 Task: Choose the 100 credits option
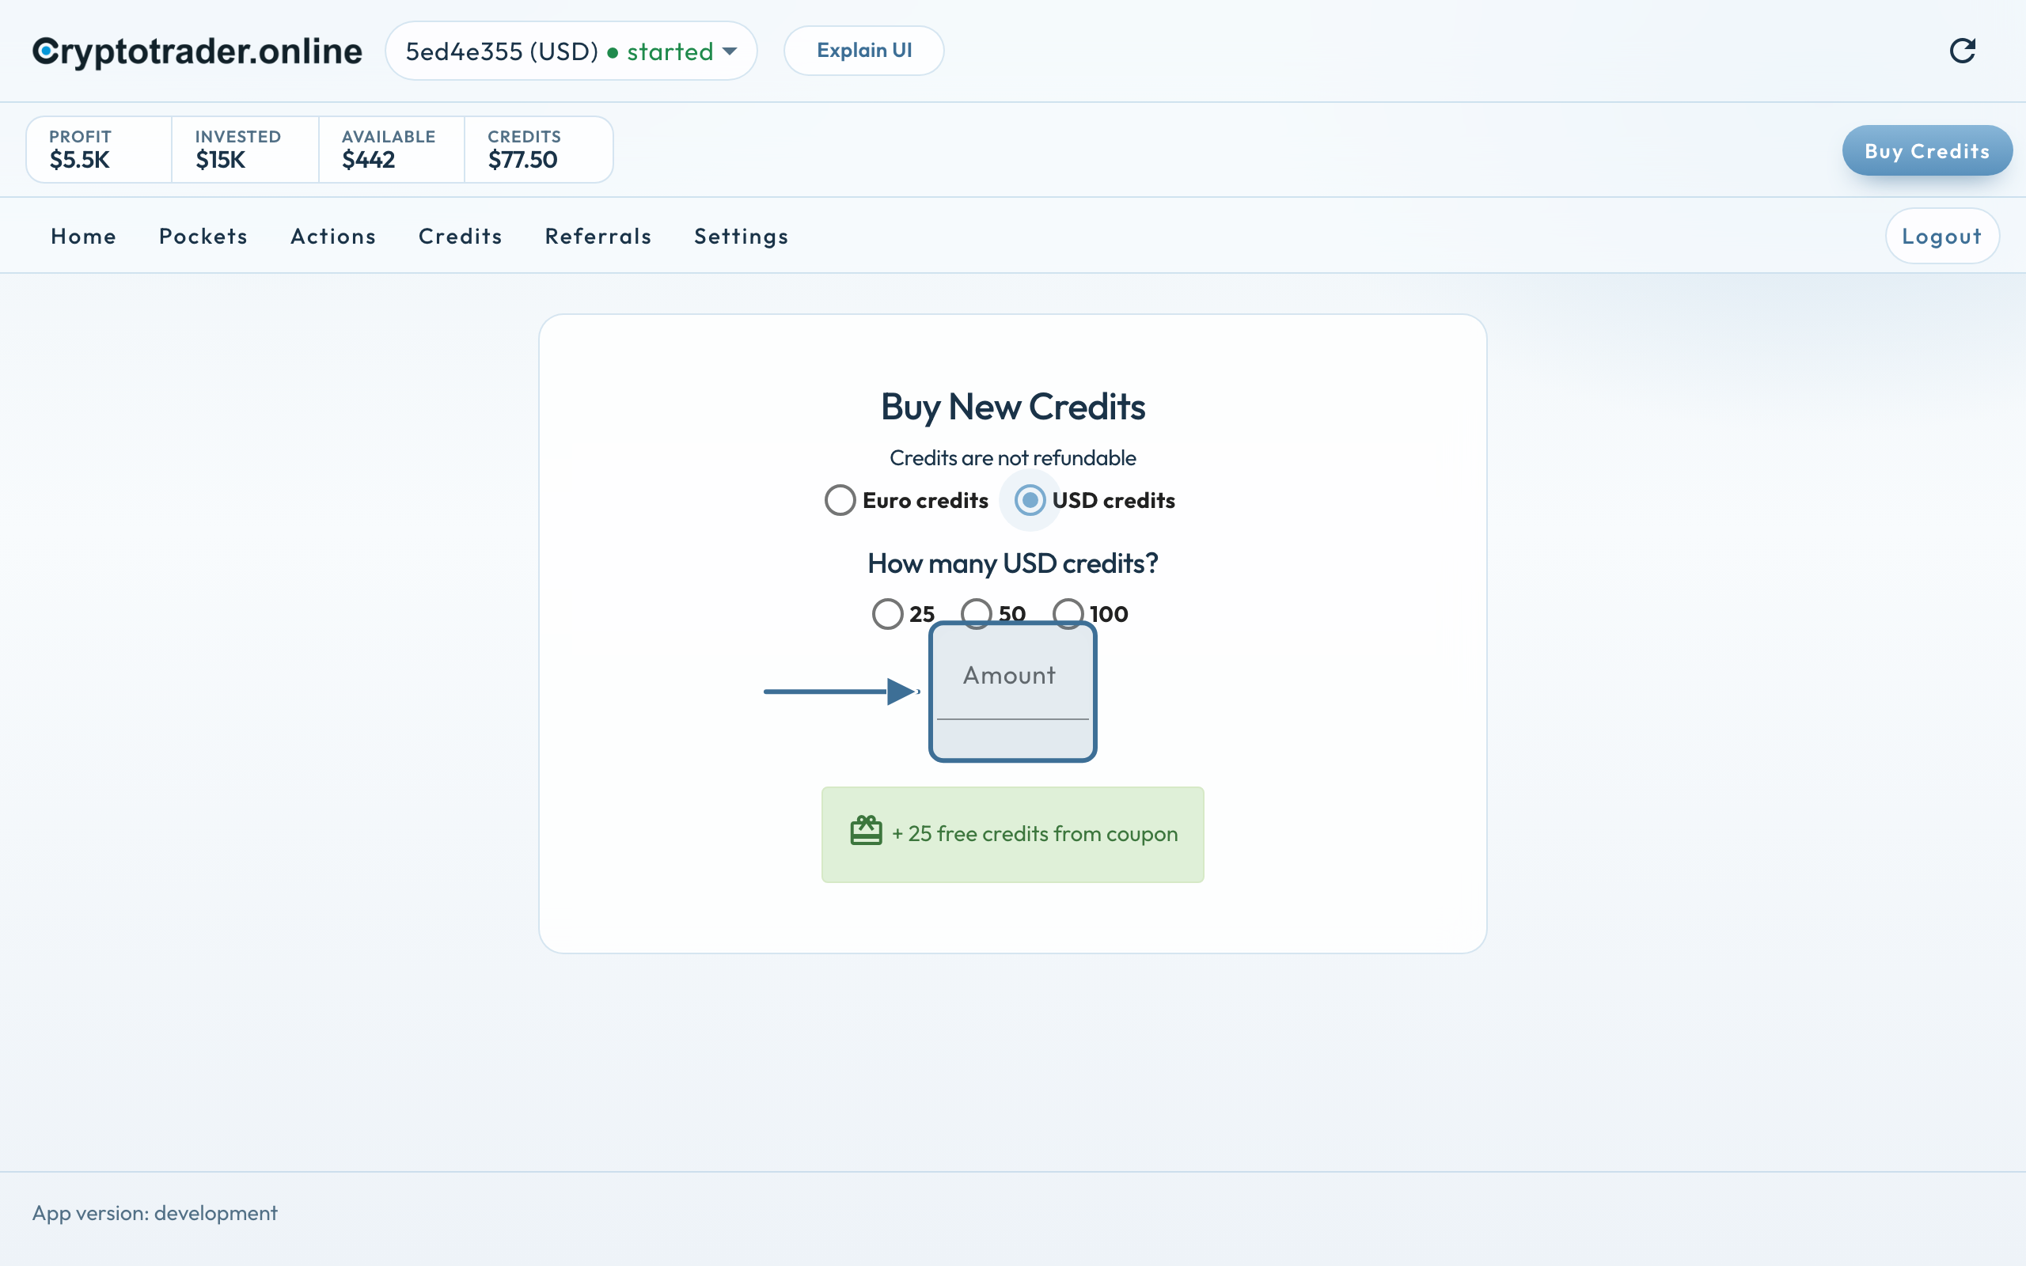pos(1068,612)
